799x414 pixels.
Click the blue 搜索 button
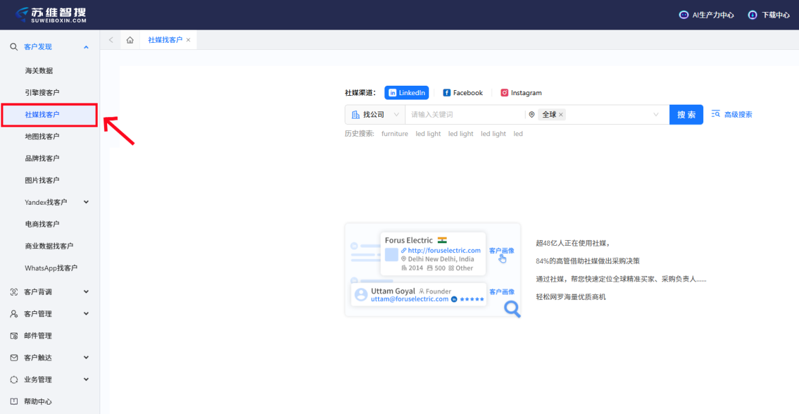pyautogui.click(x=686, y=115)
